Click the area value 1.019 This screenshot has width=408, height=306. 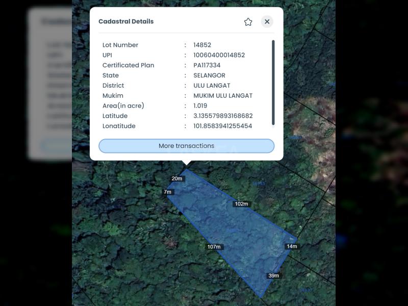coord(200,106)
